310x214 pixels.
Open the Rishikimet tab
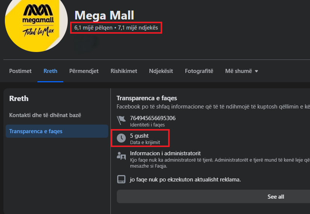pos(124,71)
